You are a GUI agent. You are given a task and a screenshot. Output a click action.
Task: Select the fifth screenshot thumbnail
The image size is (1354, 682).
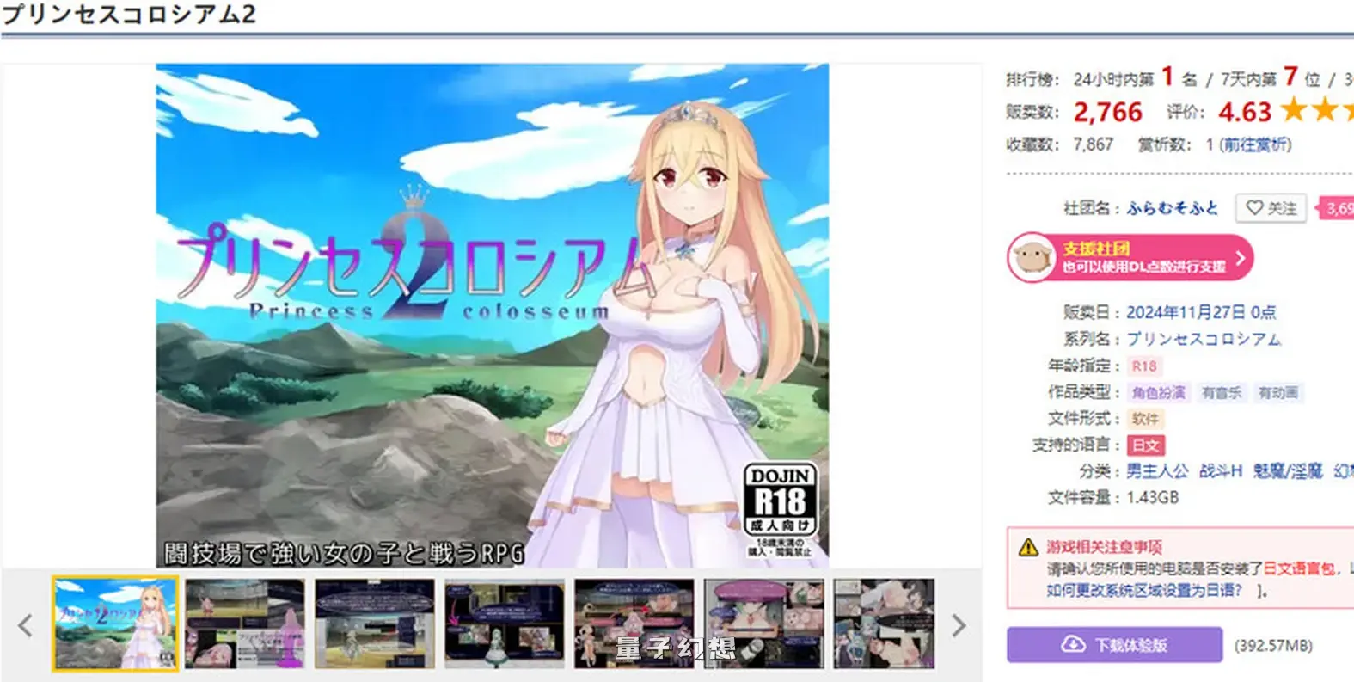pyautogui.click(x=634, y=624)
